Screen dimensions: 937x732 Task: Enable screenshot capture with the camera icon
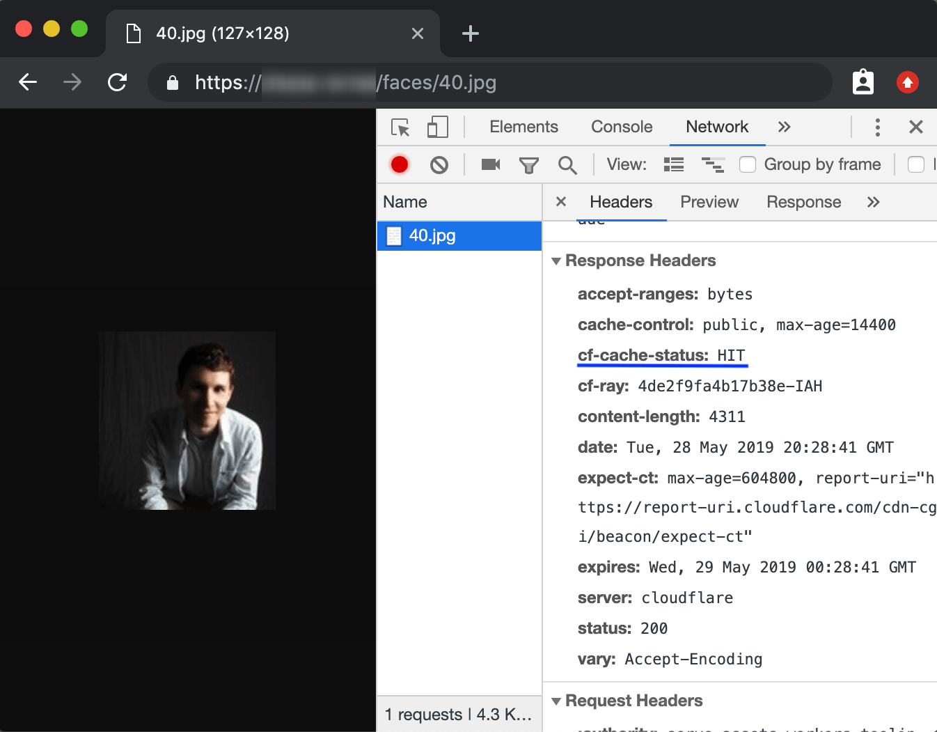point(490,164)
